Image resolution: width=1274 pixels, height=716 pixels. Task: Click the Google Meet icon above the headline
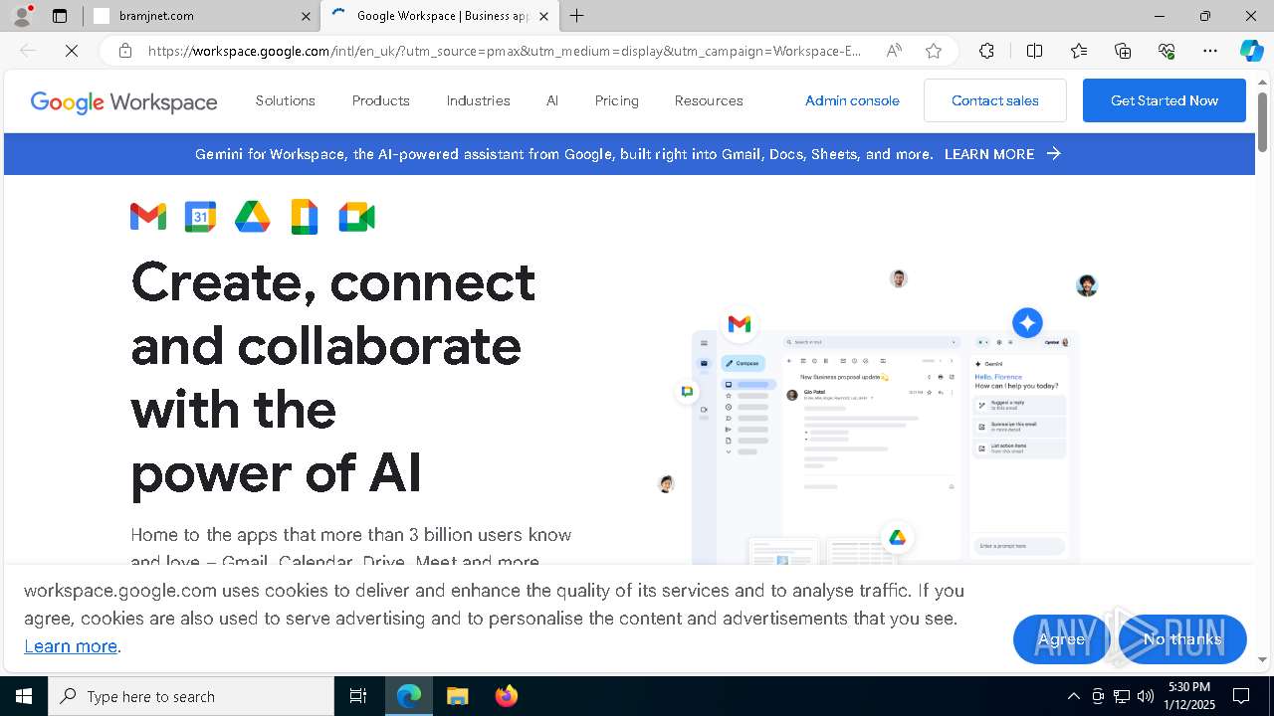pos(356,217)
